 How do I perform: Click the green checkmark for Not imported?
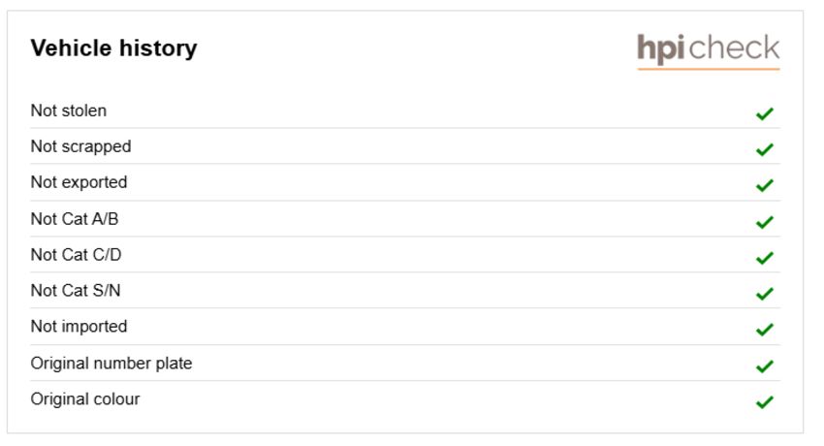click(765, 330)
